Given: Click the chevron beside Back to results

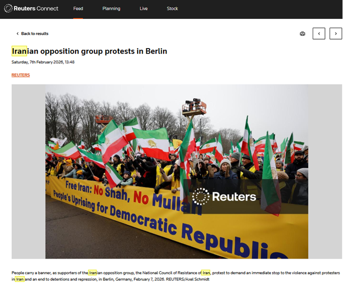Looking at the screenshot, I should point(17,34).
